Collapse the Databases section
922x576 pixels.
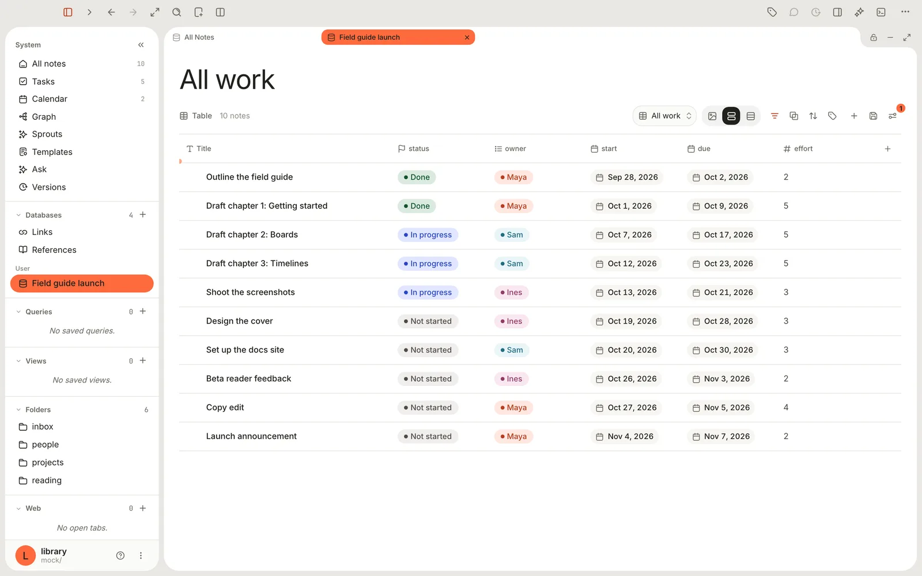pos(18,215)
